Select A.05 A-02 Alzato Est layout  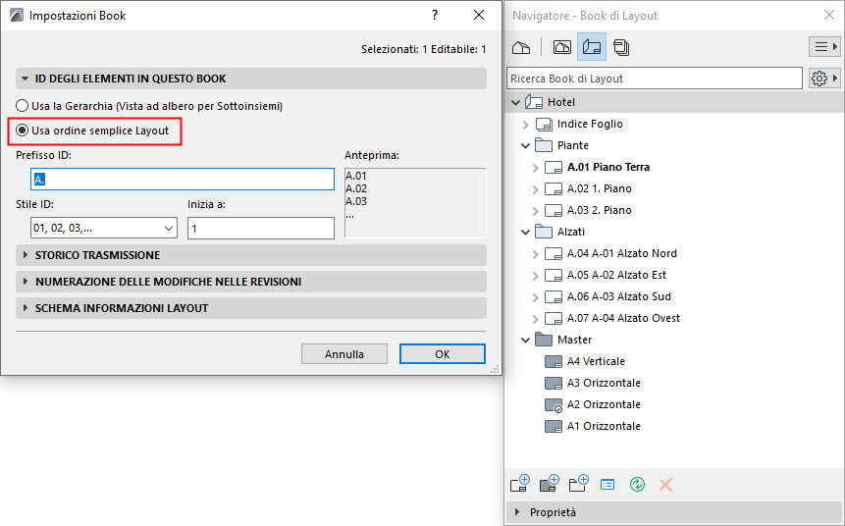(x=616, y=275)
